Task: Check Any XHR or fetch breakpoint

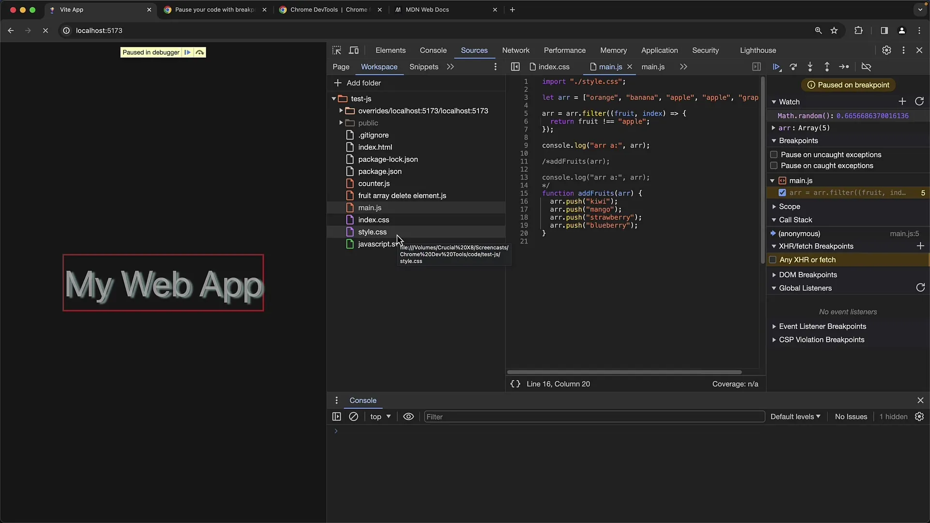Action: [773, 260]
